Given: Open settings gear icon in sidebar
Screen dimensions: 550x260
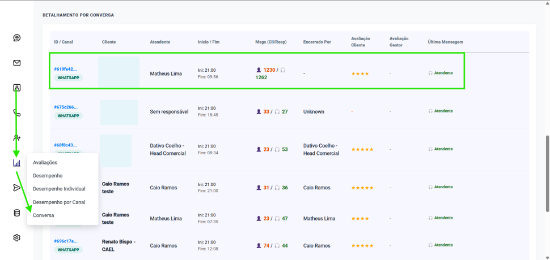Looking at the screenshot, I should 17,238.
